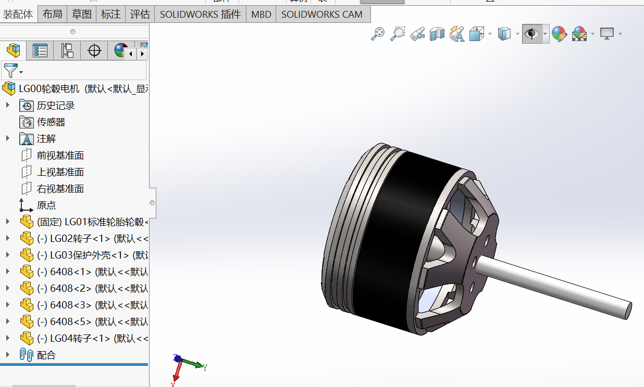This screenshot has width=644, height=387.
Task: Expand the 历史记录 tree node
Action: 7,105
